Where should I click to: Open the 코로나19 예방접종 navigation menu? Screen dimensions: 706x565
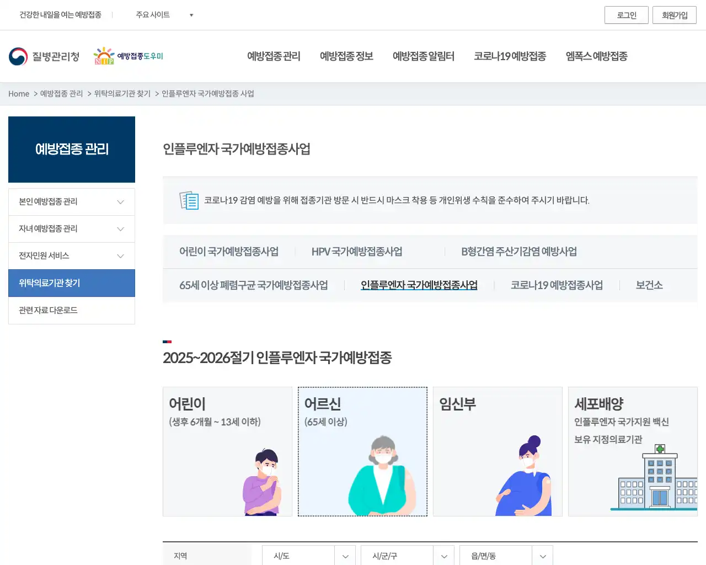tap(510, 56)
